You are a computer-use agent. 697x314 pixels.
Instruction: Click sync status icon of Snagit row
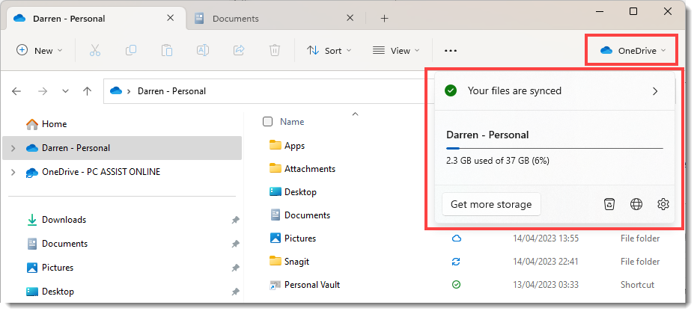(456, 262)
